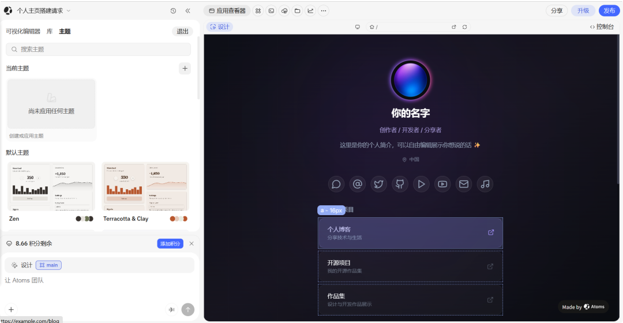Select the Terracotta & Clay theme thumbnail
This screenshot has width=623, height=323.
145,186
